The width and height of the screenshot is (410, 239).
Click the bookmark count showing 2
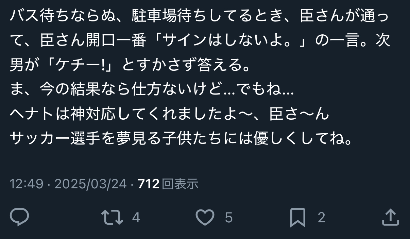(x=321, y=218)
